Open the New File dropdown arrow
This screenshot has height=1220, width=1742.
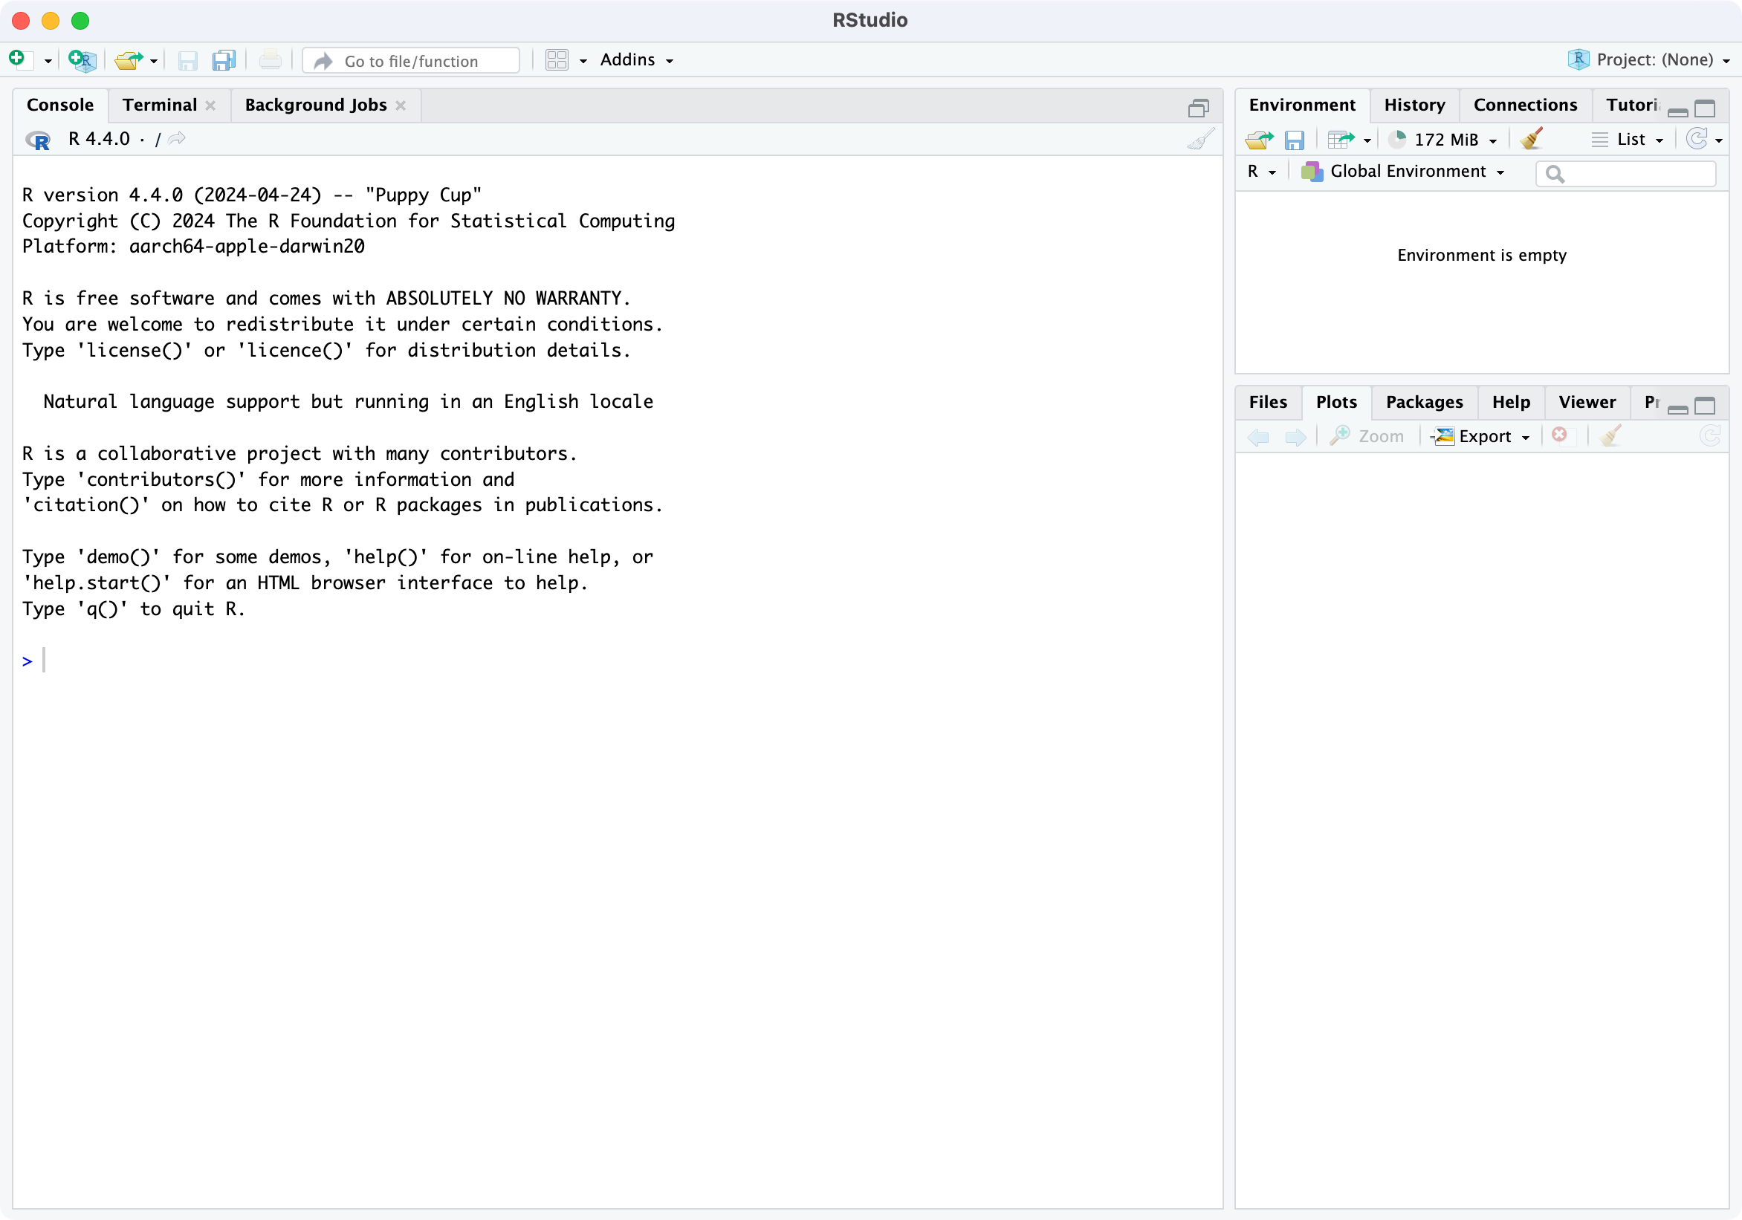coord(48,61)
